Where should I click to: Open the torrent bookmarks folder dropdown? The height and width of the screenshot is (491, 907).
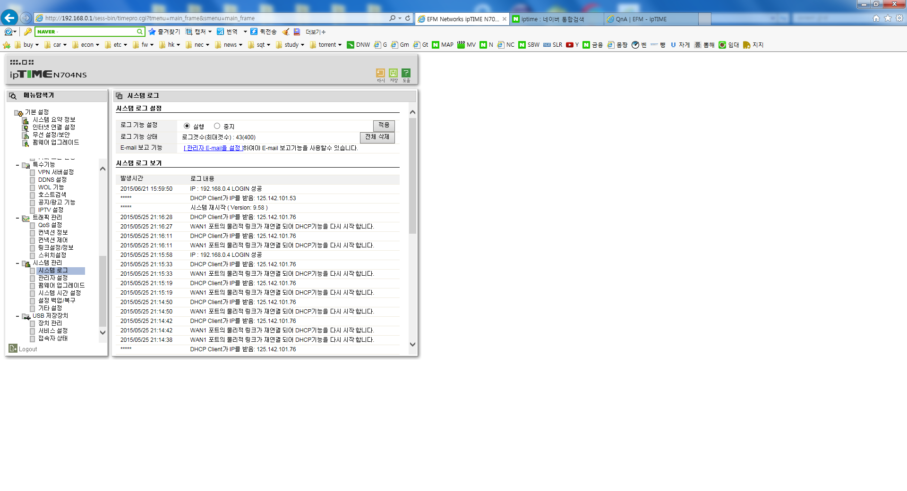coord(326,45)
